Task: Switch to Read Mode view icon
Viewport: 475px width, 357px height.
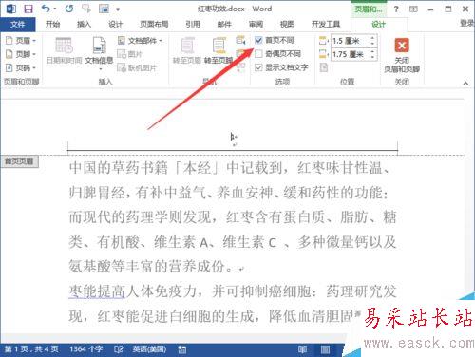Action: coord(302,349)
